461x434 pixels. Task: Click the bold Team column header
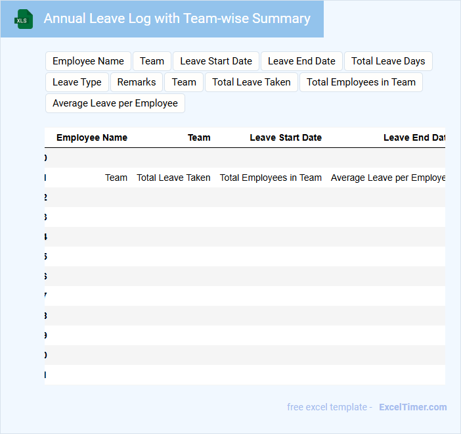(199, 137)
